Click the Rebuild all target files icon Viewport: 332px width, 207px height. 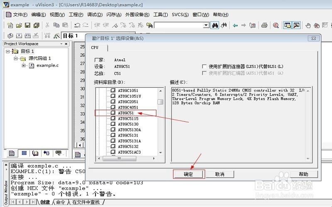28,36
